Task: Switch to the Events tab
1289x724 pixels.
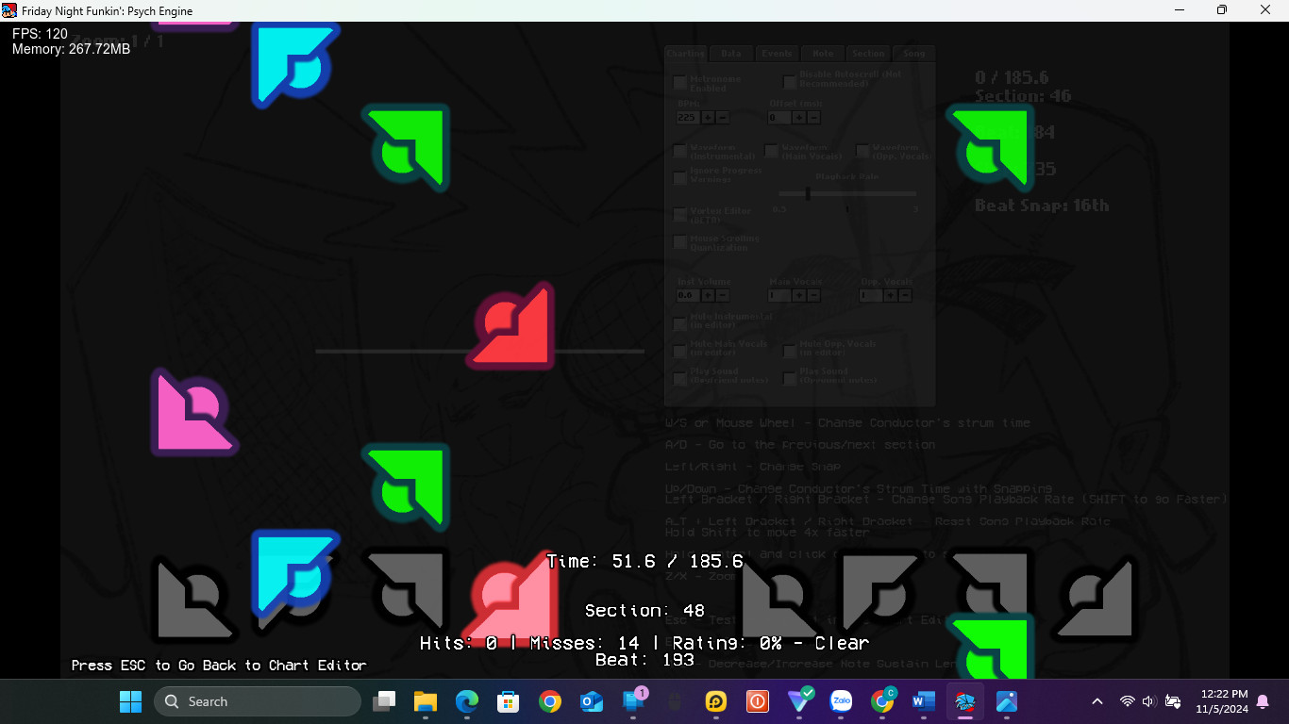Action: coord(777,54)
